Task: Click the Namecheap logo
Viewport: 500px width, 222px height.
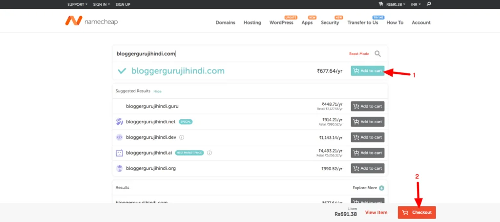Action: (x=91, y=21)
